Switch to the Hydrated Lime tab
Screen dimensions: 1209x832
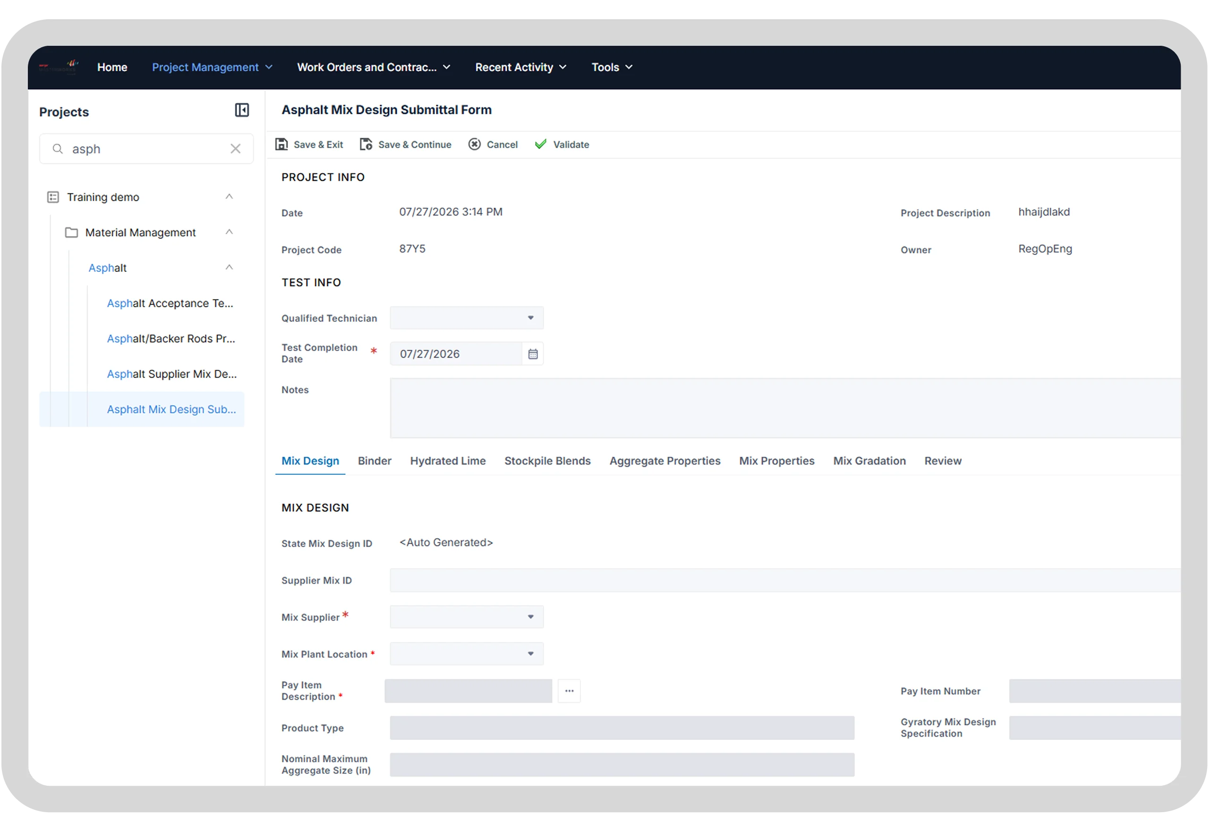[448, 462]
